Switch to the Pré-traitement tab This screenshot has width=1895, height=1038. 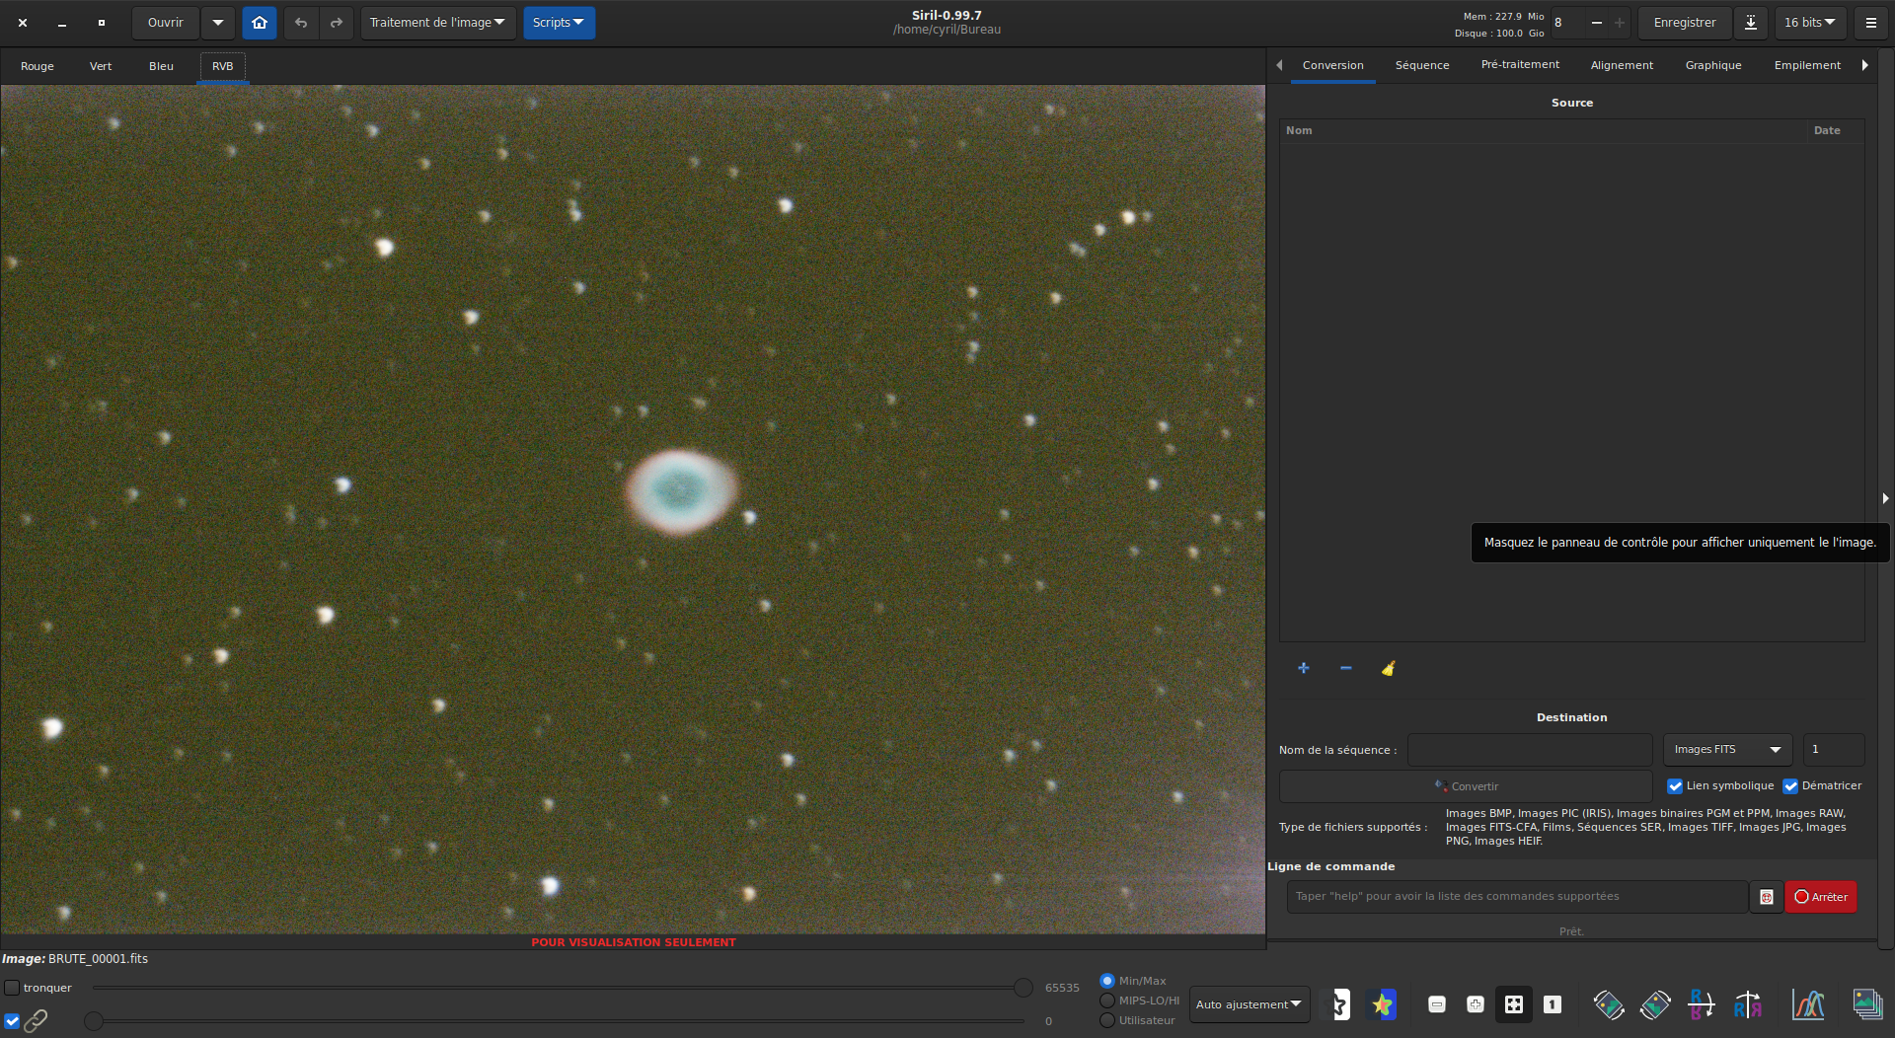point(1520,65)
